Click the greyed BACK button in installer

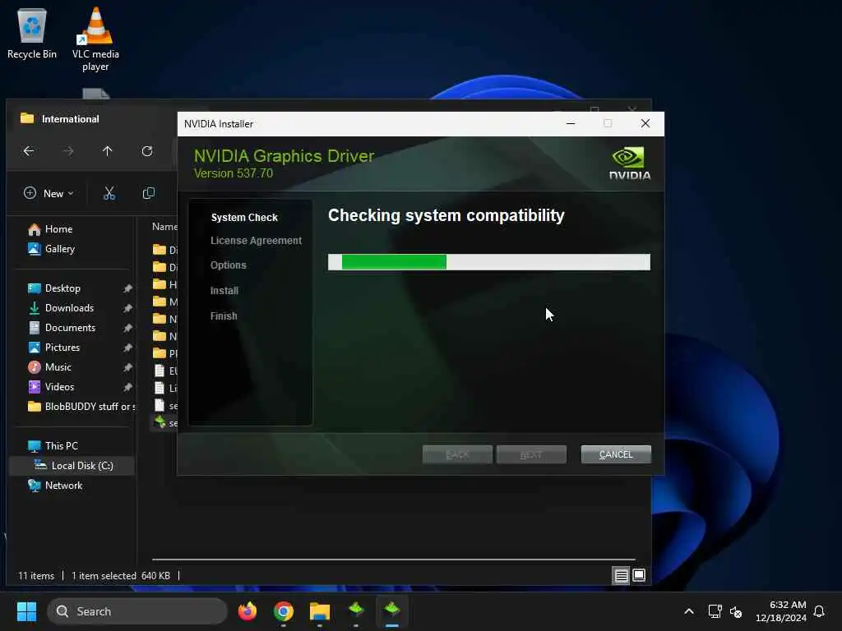(457, 454)
